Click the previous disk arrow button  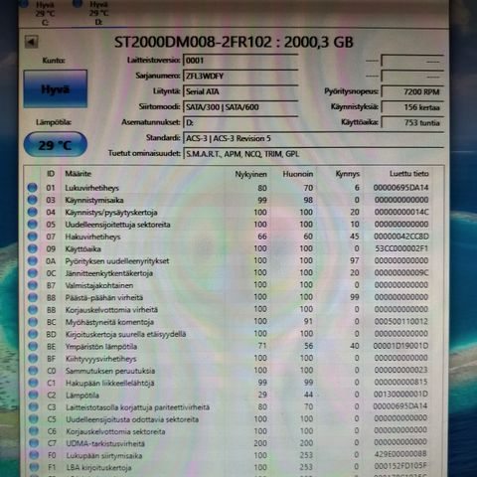(32, 42)
